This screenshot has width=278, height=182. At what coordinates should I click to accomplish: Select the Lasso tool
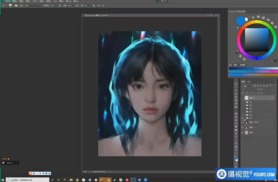coord(236,90)
